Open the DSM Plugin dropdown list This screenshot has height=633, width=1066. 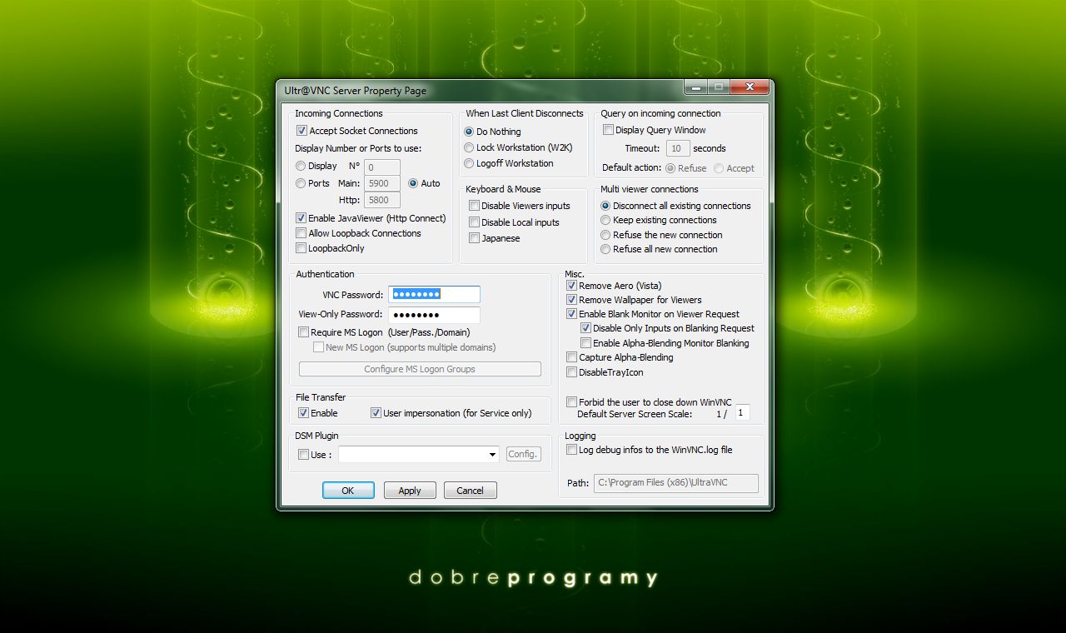(x=492, y=455)
